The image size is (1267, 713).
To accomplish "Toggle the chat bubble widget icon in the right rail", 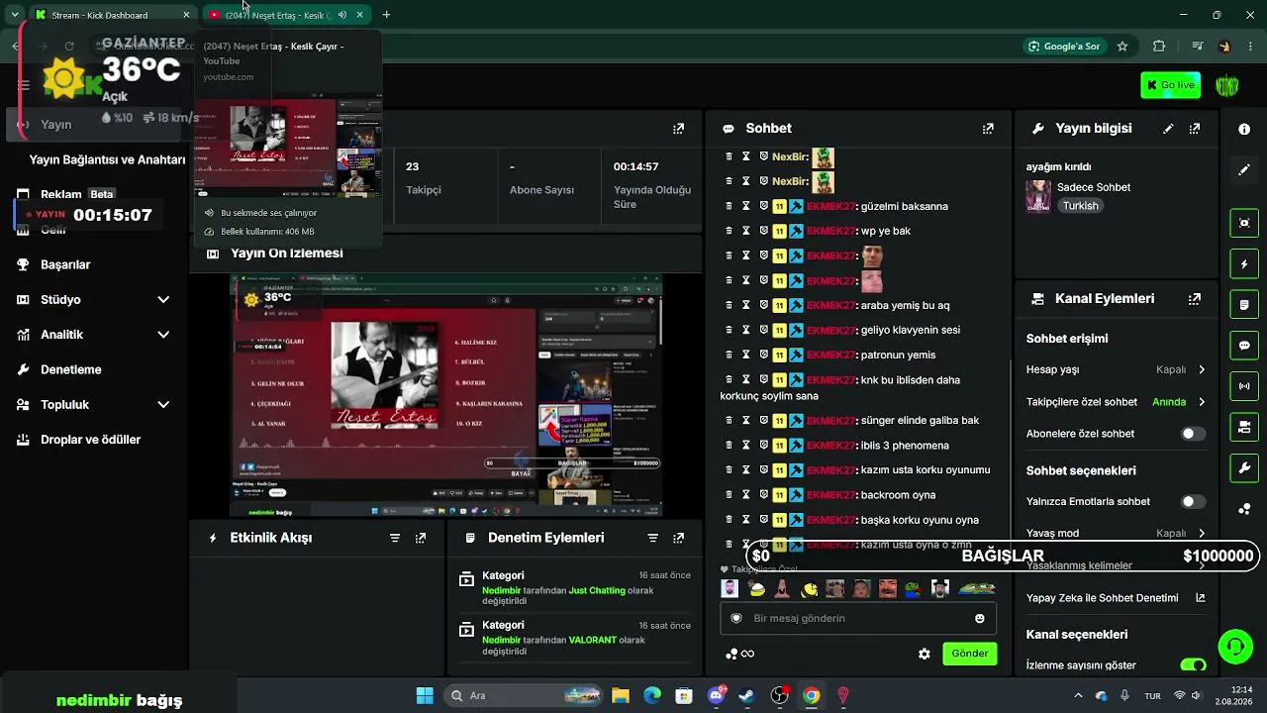I will click(1244, 346).
